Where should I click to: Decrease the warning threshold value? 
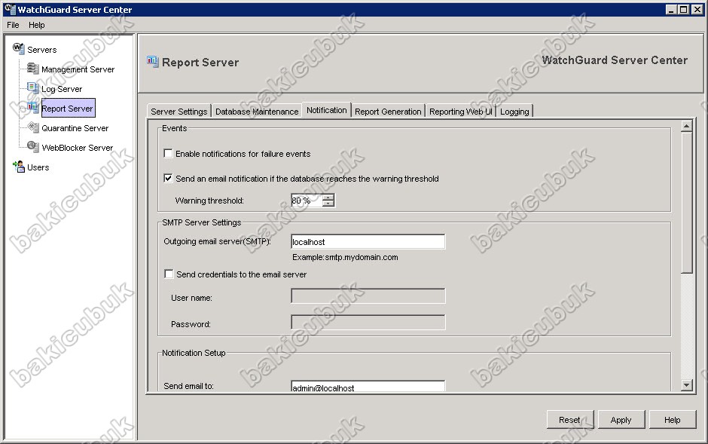tap(328, 204)
